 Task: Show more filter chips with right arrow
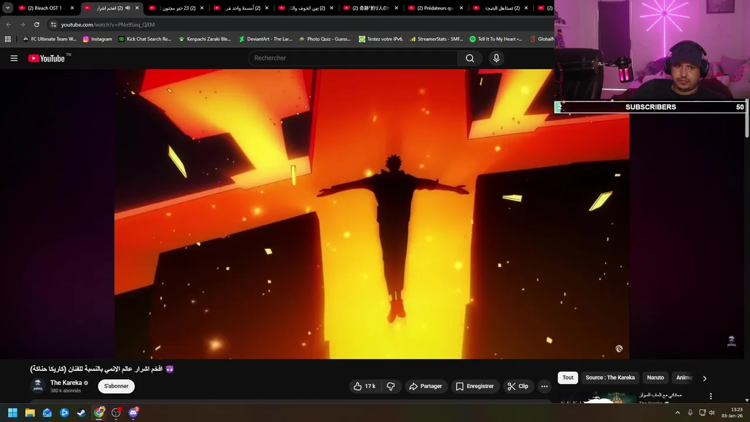point(704,378)
